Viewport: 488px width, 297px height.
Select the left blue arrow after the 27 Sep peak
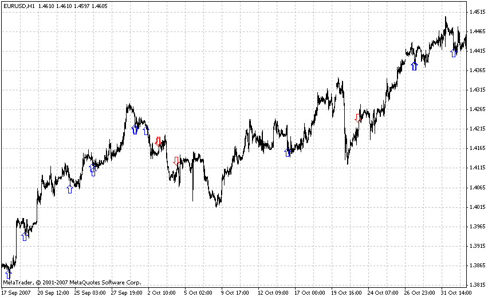click(x=135, y=129)
